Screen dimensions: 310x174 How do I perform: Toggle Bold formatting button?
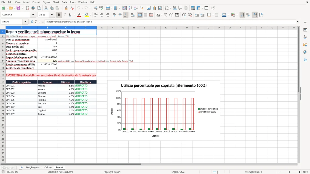point(59,15)
